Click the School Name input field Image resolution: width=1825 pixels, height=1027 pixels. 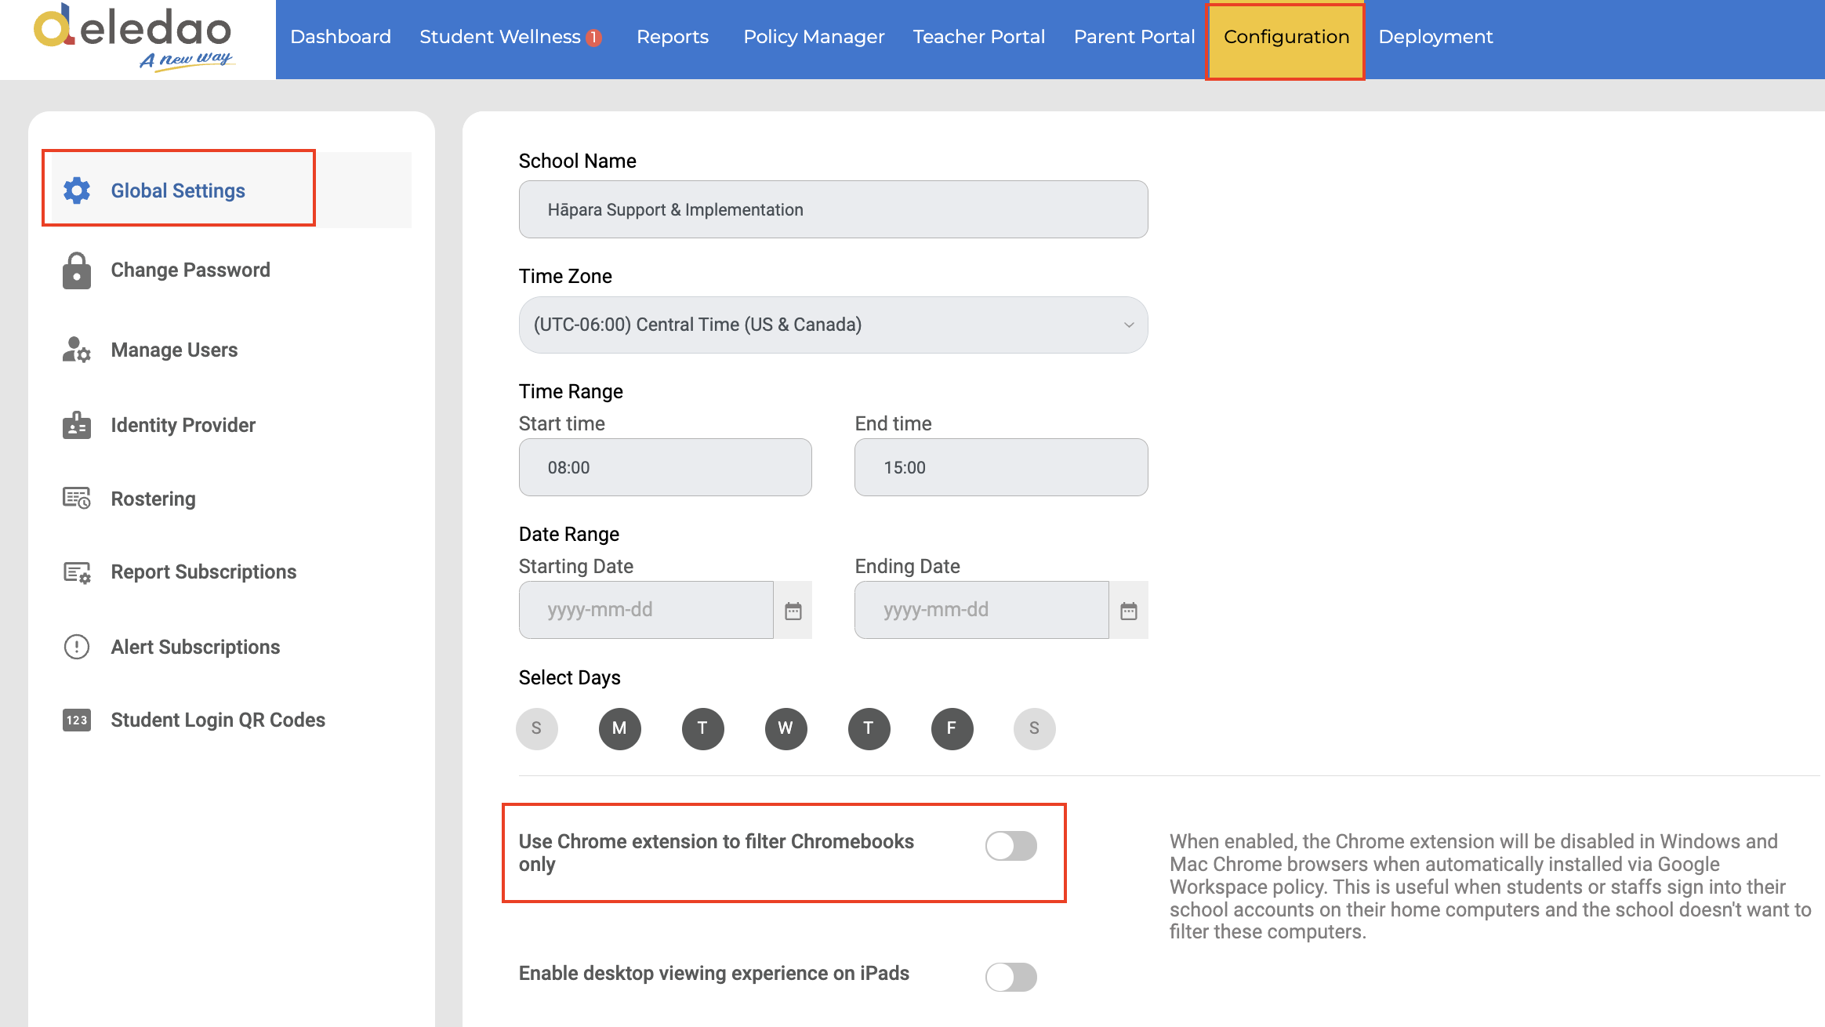[833, 209]
